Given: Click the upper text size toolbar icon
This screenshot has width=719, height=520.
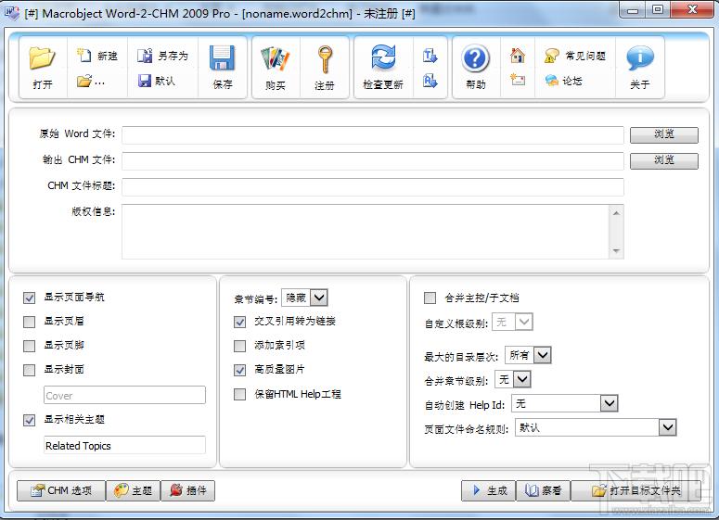Looking at the screenshot, I should tap(430, 56).
